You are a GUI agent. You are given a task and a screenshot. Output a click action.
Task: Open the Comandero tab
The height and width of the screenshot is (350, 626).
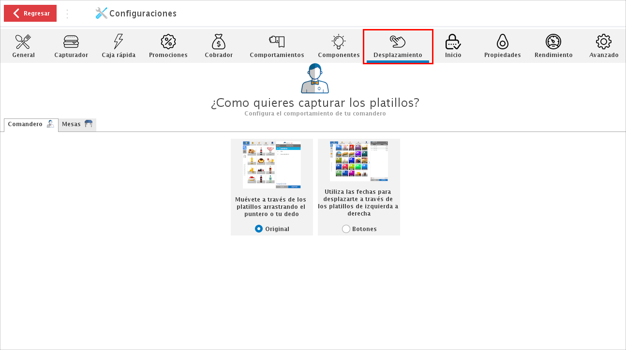tap(30, 124)
